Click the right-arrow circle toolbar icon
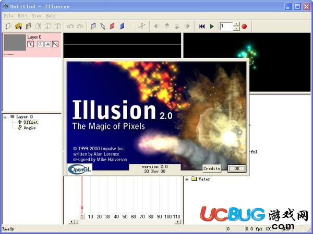Screen dimensions: 313x234 click(x=187, y=26)
